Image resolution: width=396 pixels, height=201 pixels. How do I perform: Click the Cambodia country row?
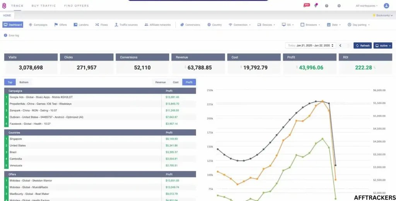point(100,159)
